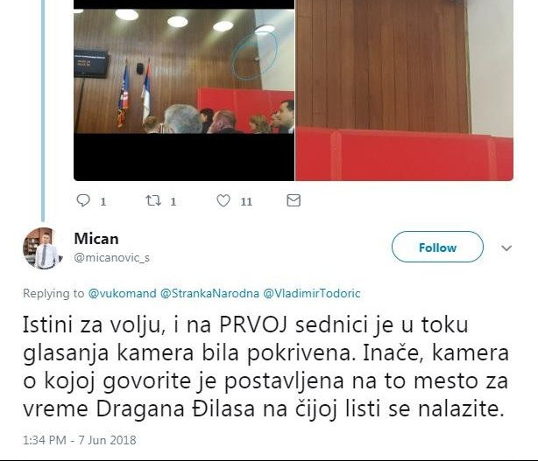This screenshot has width=538, height=461.
Task: Click the blue conversation thread line
Action: point(43,111)
